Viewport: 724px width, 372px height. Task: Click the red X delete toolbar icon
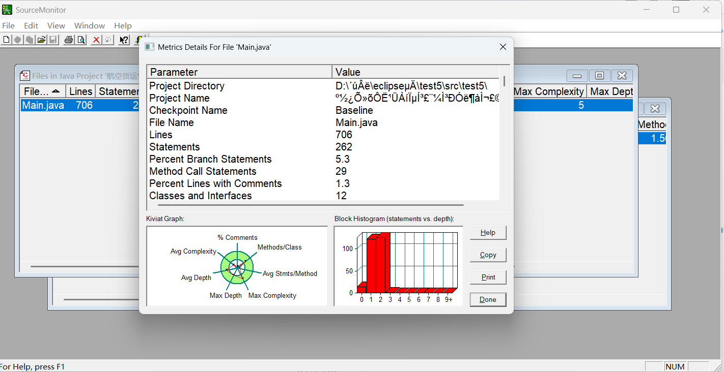[96, 40]
